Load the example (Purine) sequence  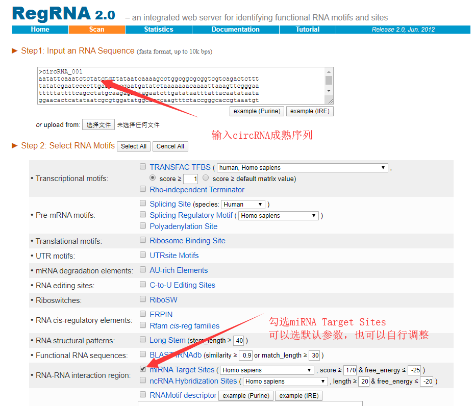257,111
